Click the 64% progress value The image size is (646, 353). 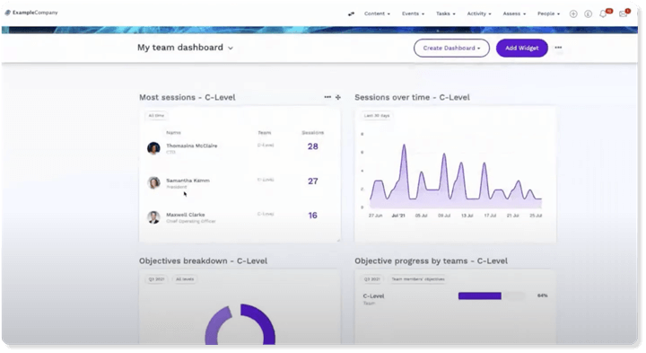tap(542, 296)
